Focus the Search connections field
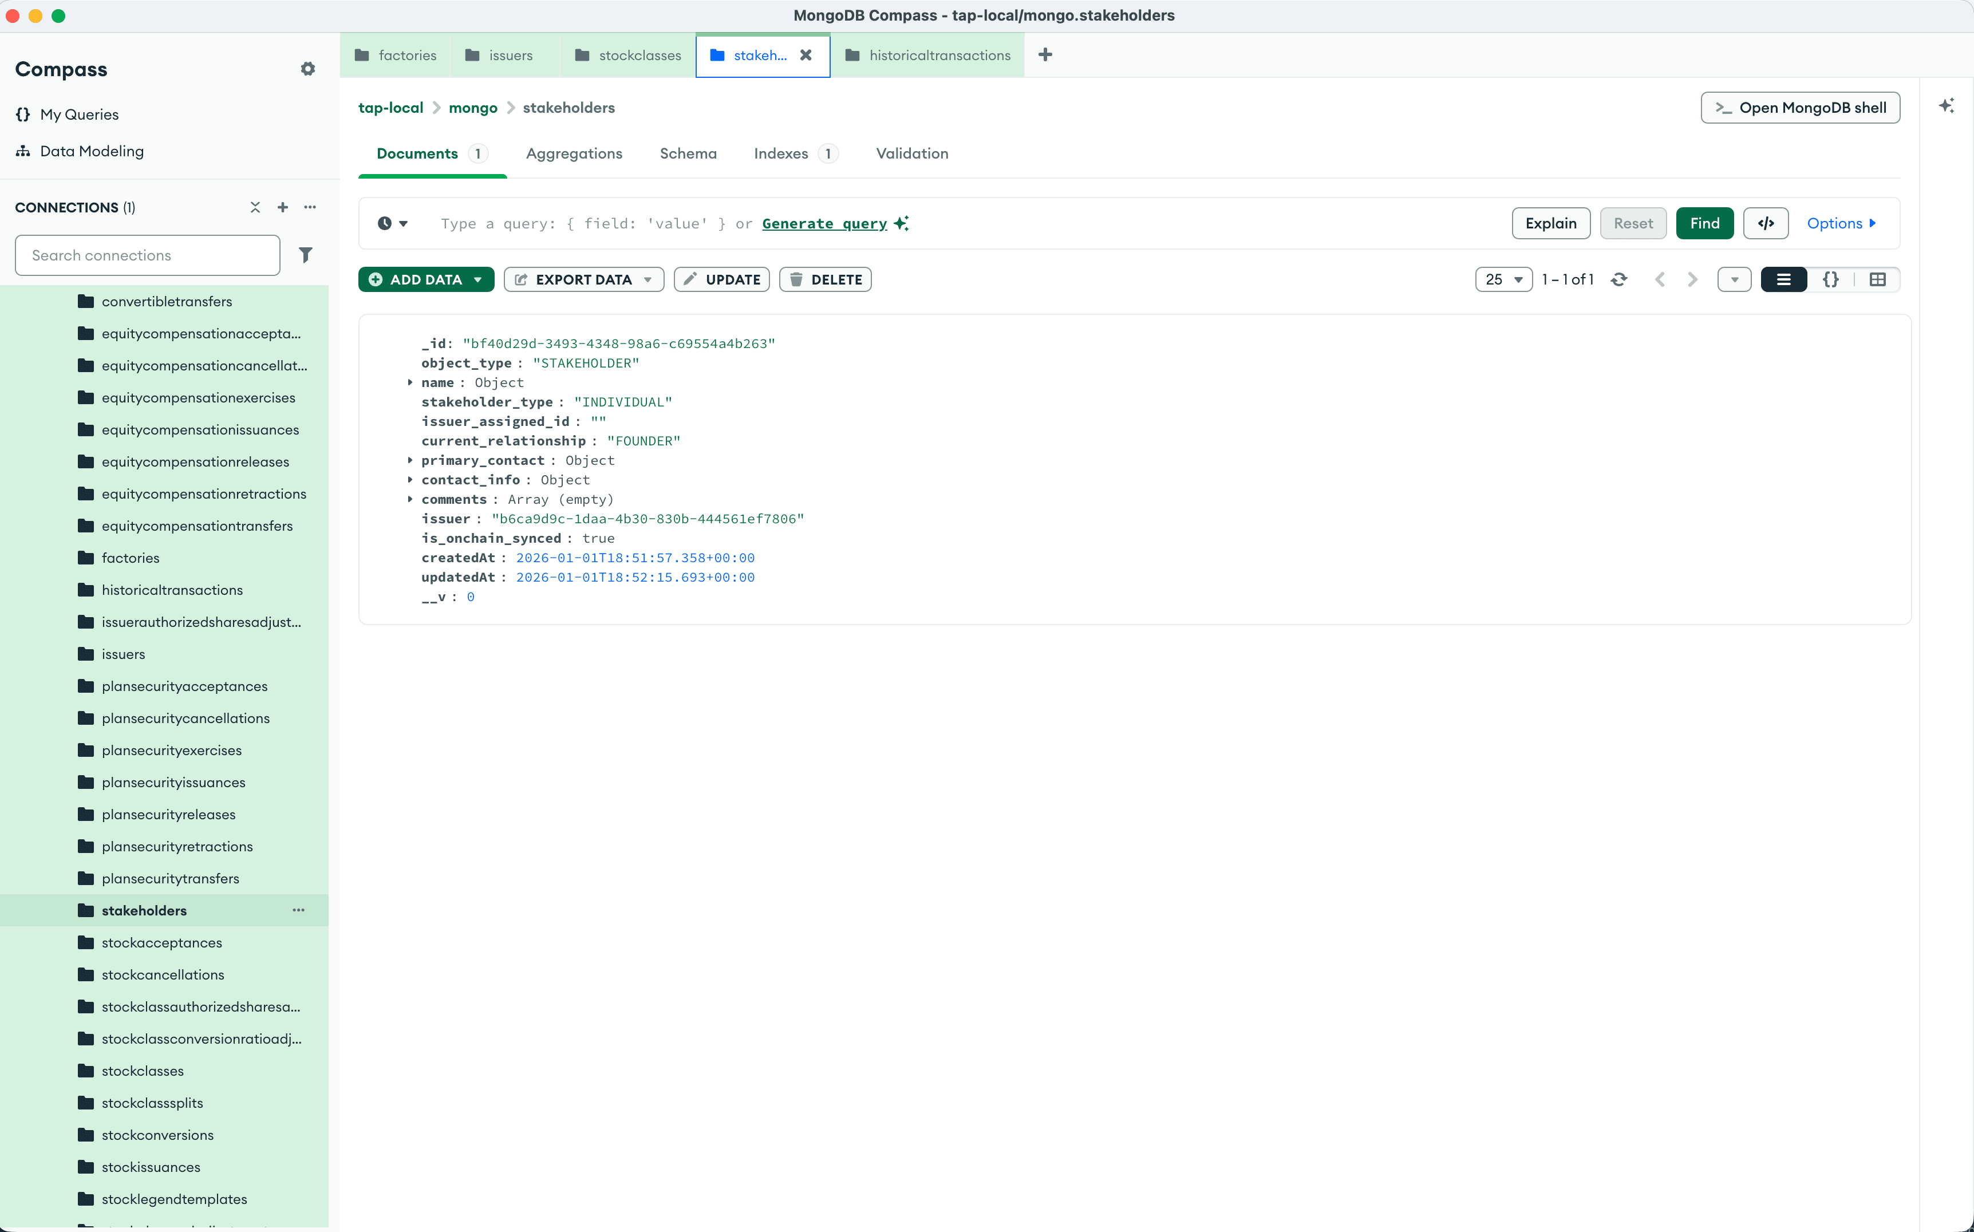 (x=148, y=255)
